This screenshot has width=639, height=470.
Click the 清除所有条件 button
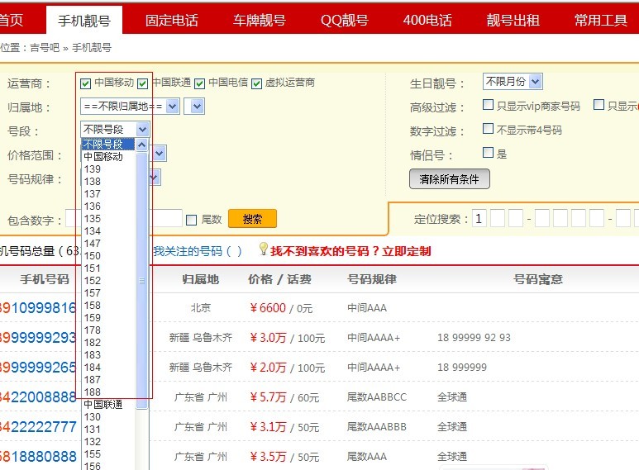click(449, 179)
